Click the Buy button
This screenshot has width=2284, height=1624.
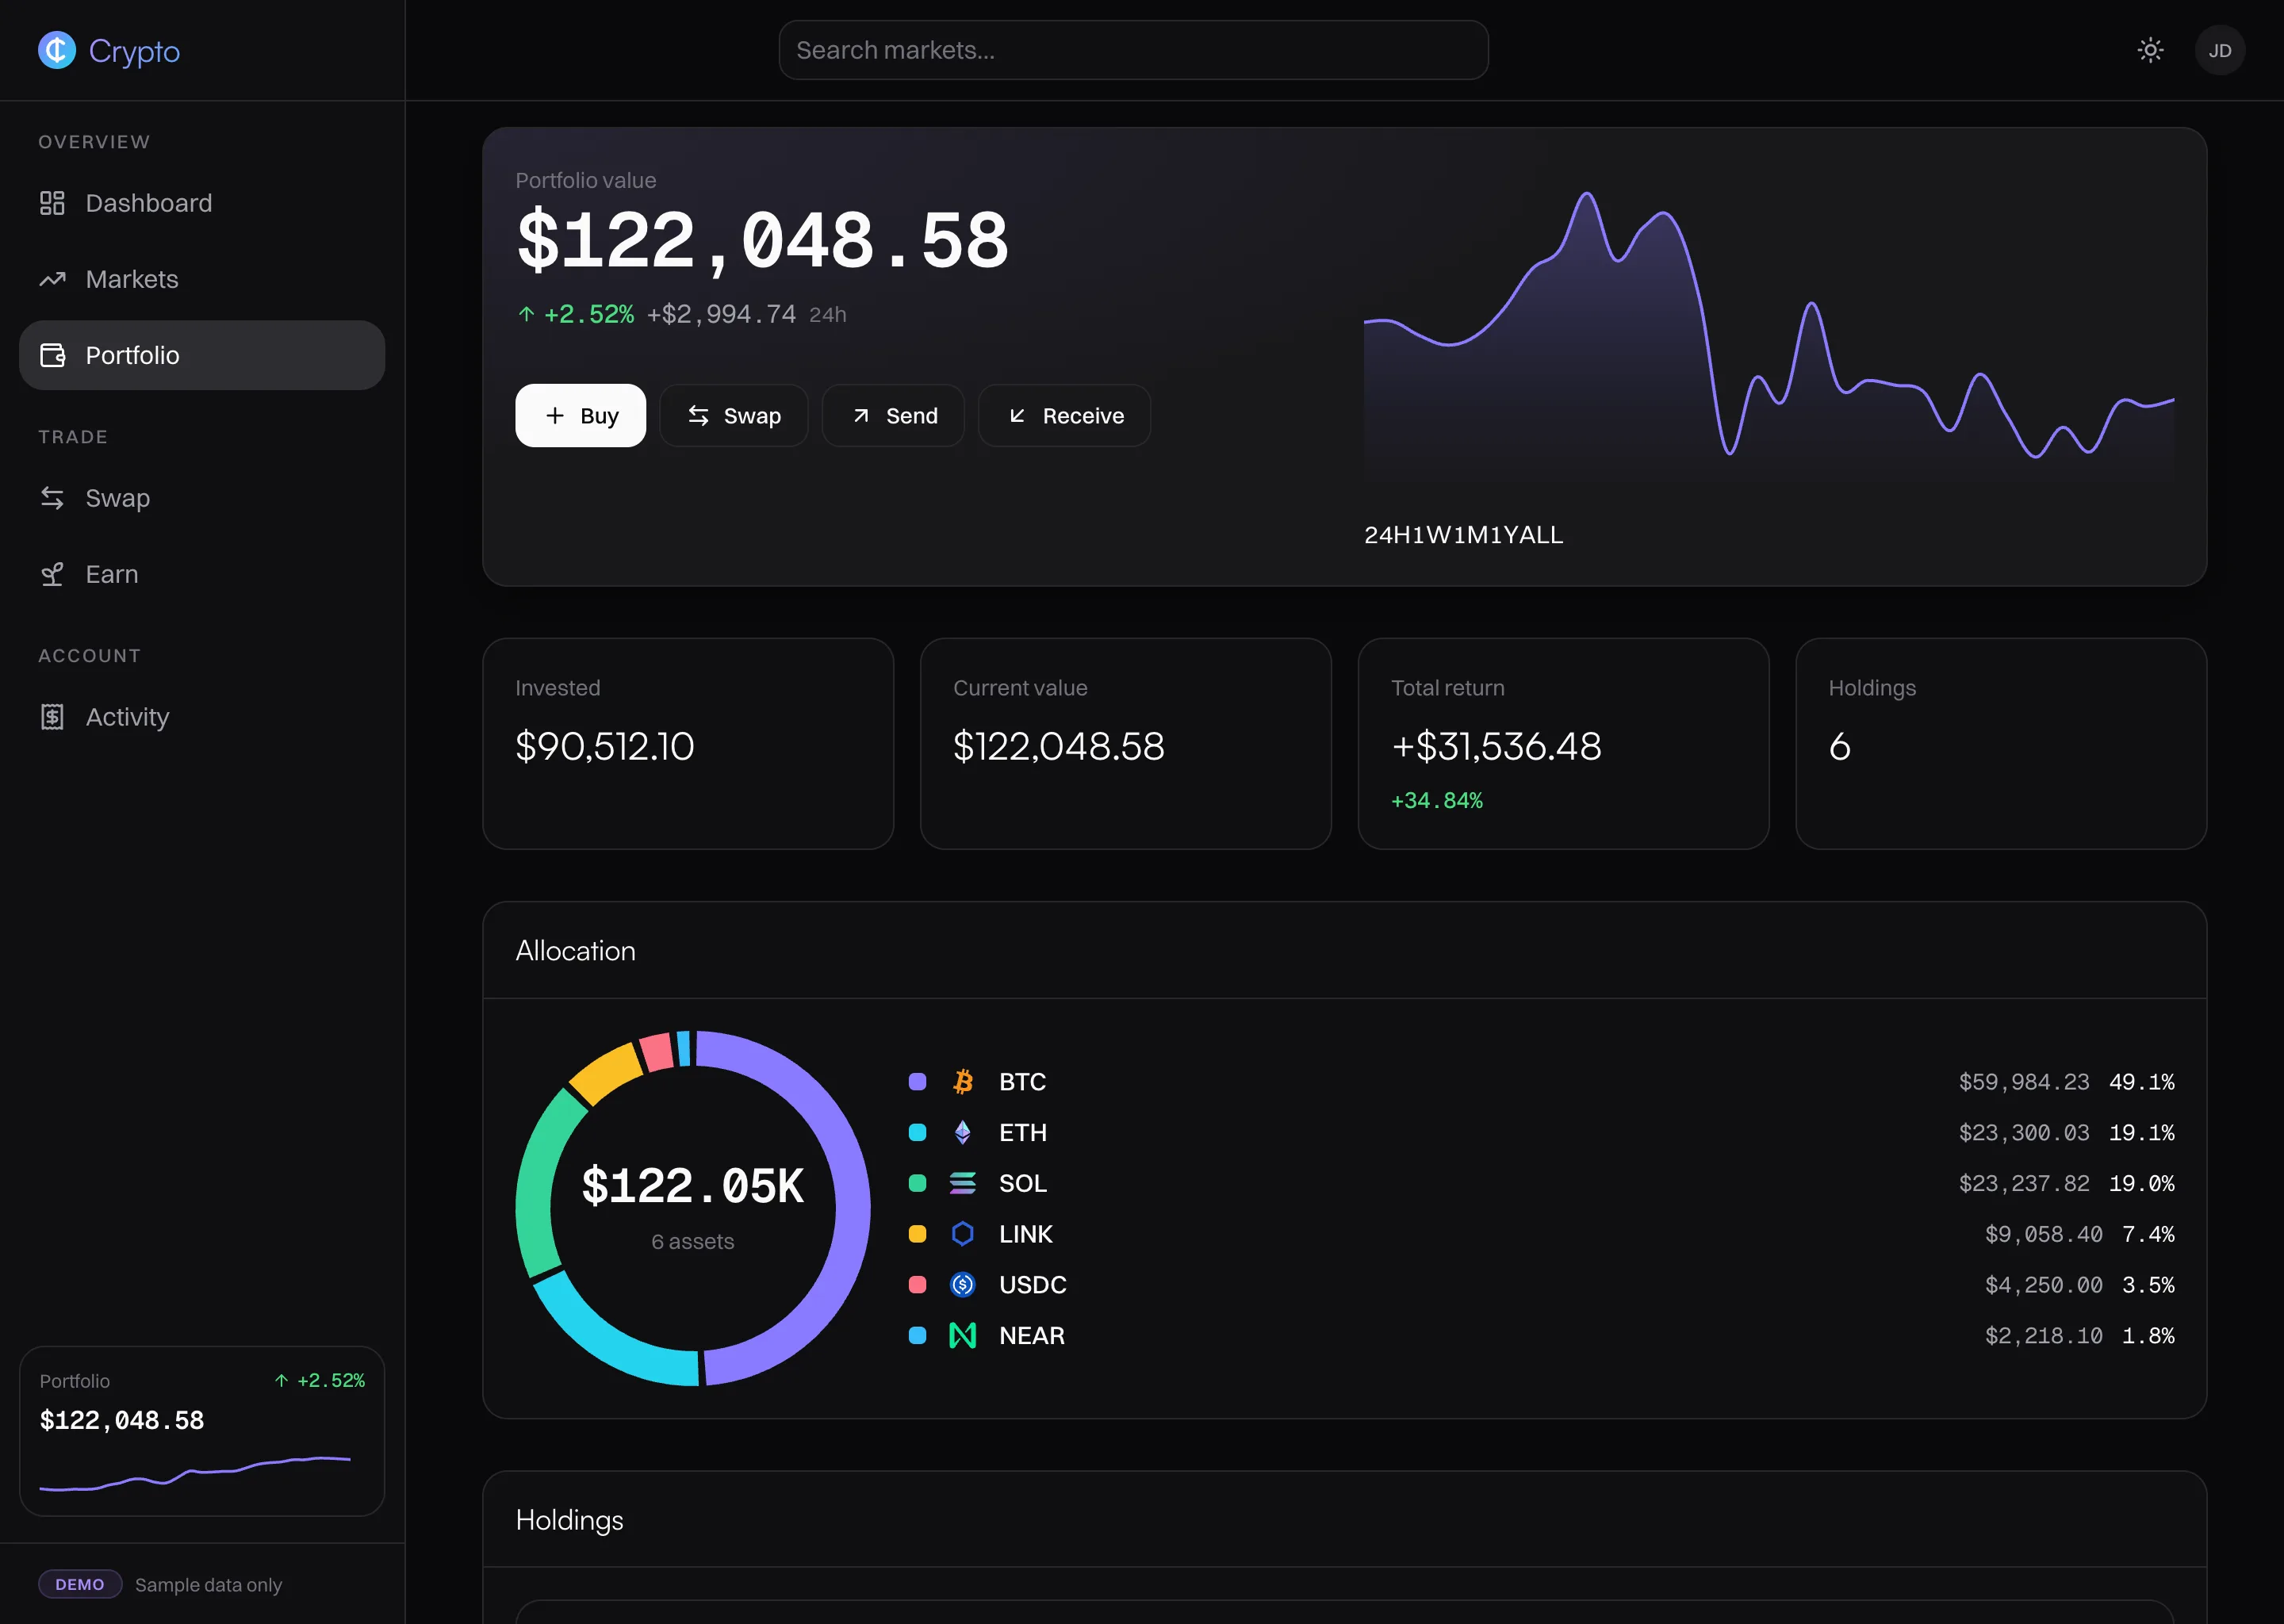(x=580, y=415)
